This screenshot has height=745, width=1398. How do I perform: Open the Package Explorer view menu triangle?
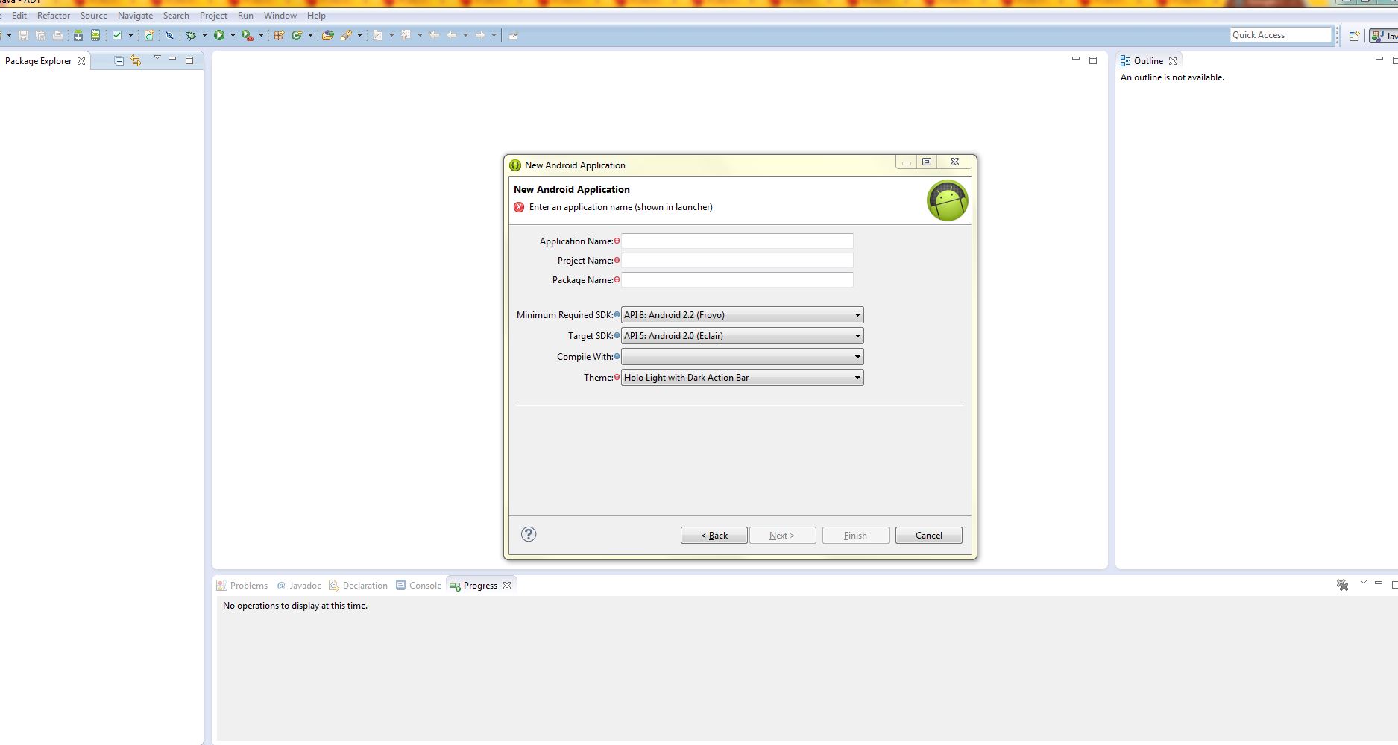pos(157,57)
